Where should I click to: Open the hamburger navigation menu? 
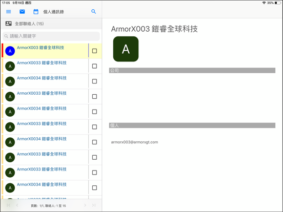(9, 12)
